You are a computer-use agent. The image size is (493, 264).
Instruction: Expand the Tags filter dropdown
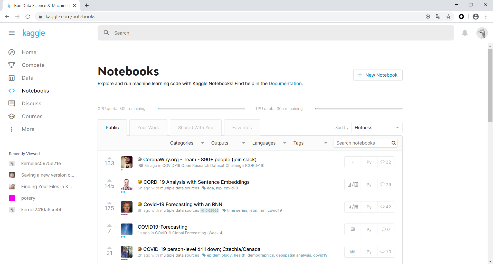pos(310,143)
